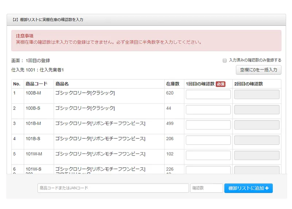
Task: Click the 空欄に0を一括入力 button
Action: click(x=258, y=70)
